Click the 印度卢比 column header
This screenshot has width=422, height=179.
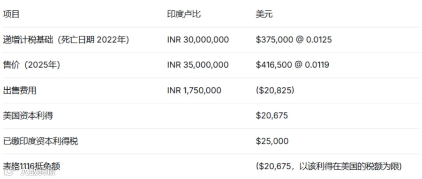click(x=184, y=14)
